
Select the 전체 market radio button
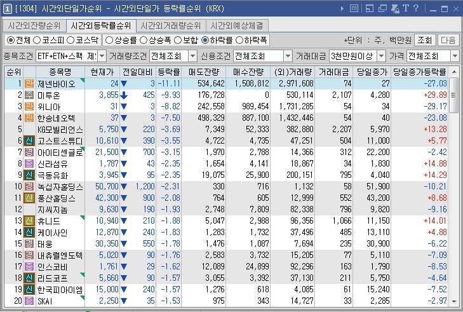11,40
